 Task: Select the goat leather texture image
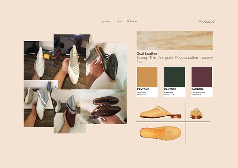point(174,41)
